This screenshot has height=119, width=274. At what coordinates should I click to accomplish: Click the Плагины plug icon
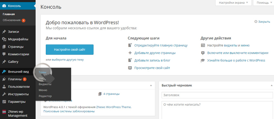click(x=4, y=79)
